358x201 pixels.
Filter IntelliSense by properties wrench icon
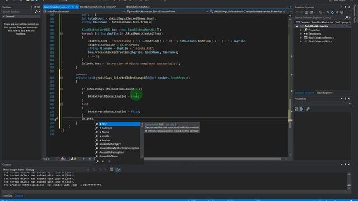[97, 161]
